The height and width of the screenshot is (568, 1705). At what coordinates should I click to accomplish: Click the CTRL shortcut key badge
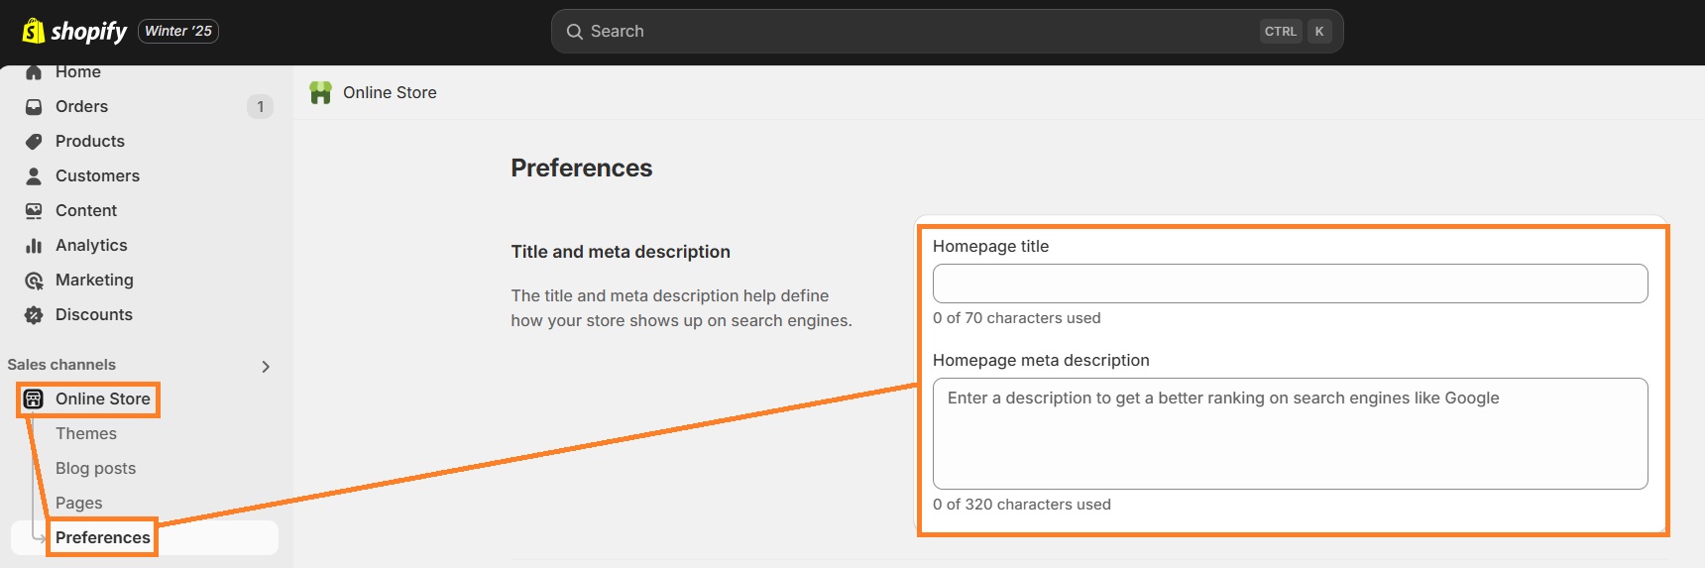[x=1281, y=32]
